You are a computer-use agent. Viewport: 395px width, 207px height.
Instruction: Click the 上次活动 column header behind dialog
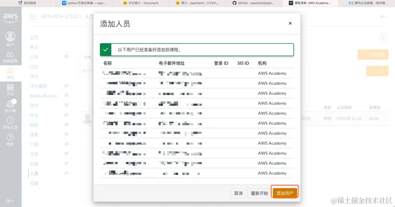(344, 108)
